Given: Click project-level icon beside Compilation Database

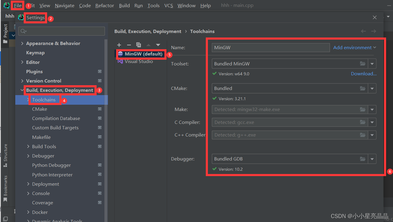Looking at the screenshot, I should pyautogui.click(x=100, y=118).
